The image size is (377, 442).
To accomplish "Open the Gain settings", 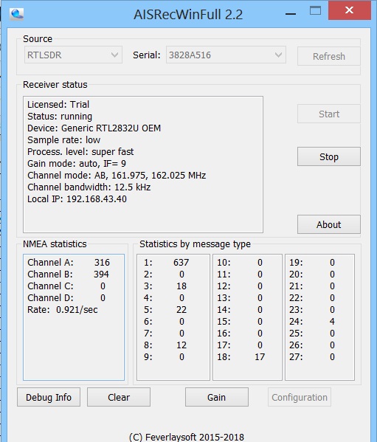I will pos(217,397).
